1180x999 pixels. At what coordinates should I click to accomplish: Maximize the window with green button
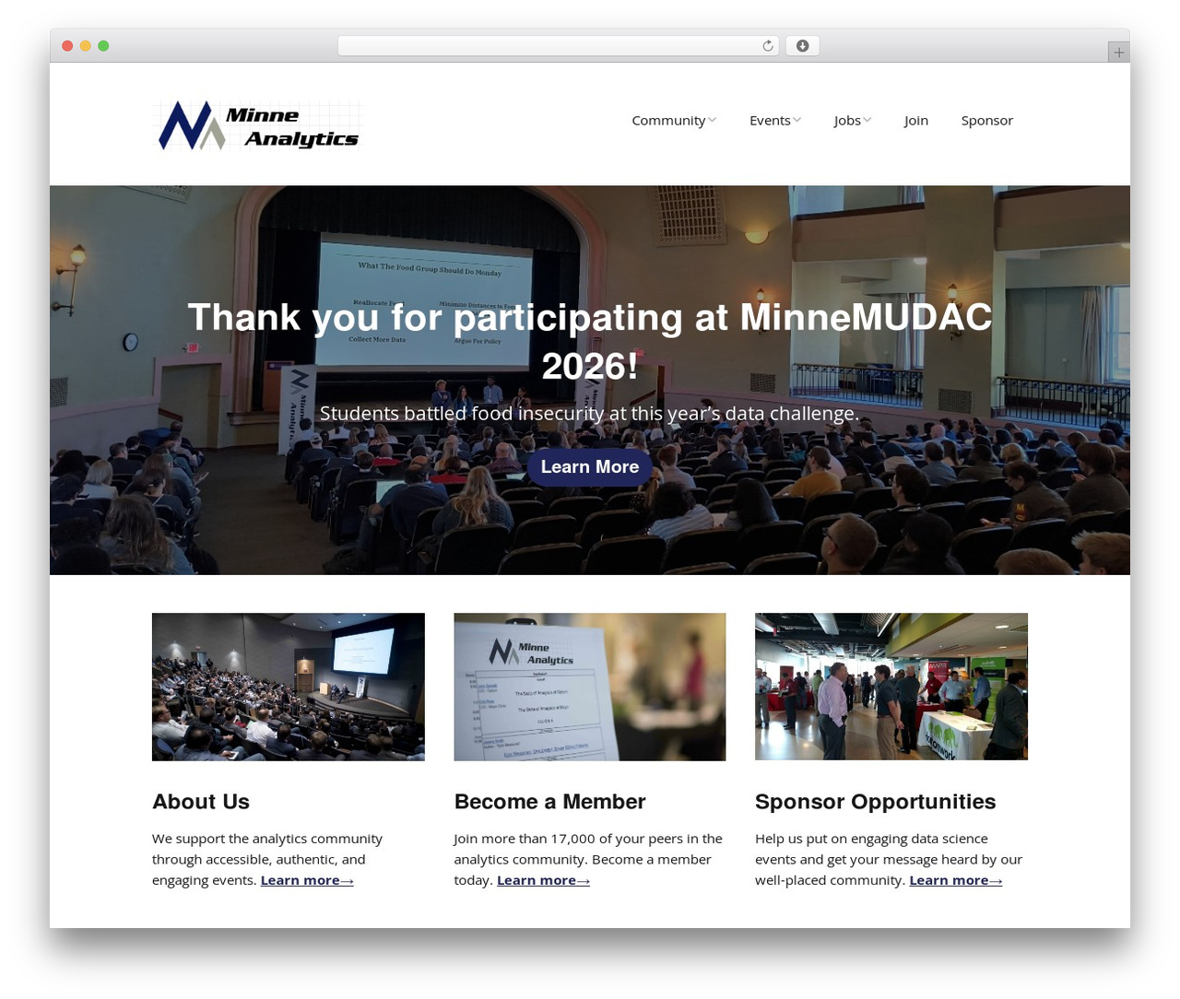[x=103, y=46]
